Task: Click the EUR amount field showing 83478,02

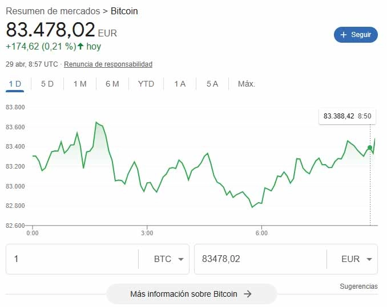Action: coord(260,259)
